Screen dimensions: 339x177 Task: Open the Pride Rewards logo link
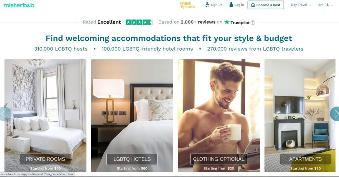tap(187, 5)
